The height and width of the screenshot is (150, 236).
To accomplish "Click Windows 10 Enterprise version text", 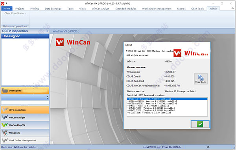I will pos(180,91).
